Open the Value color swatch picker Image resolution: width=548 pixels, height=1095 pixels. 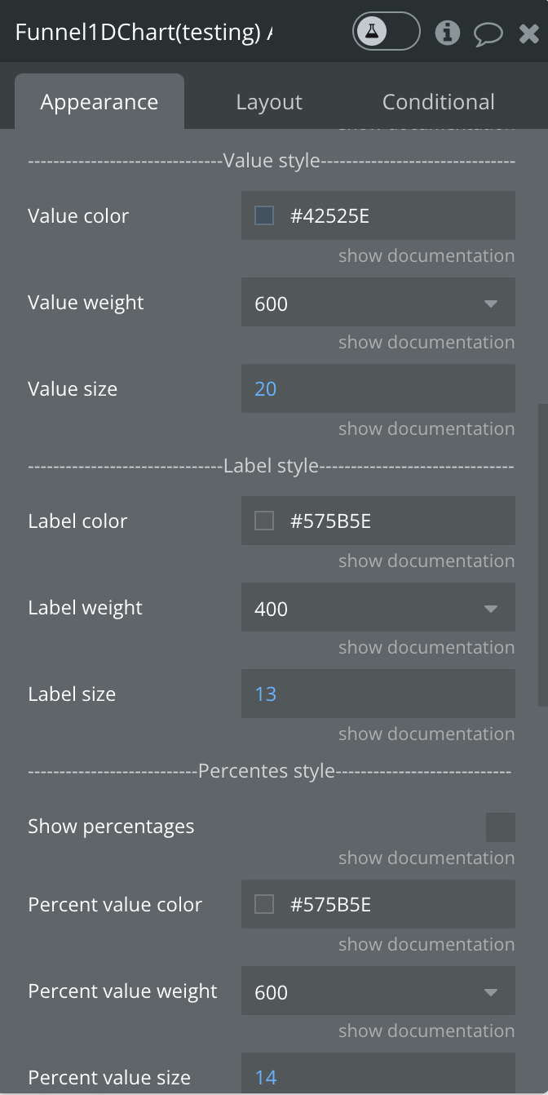coord(264,215)
